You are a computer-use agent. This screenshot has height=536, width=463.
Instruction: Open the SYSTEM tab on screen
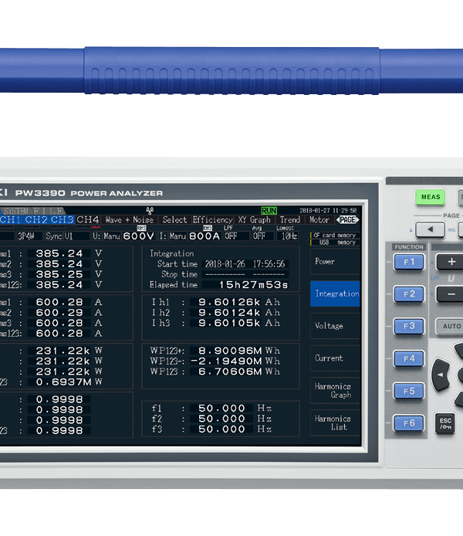15,211
